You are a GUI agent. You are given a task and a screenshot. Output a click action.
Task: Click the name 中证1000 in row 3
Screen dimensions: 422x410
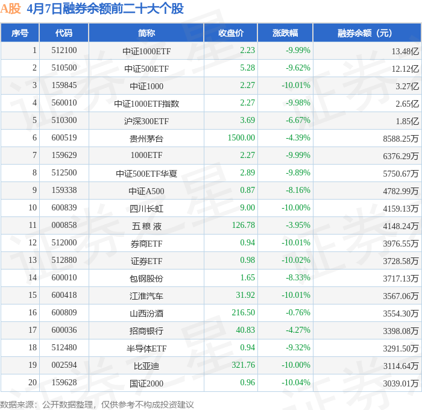pyautogui.click(x=146, y=86)
